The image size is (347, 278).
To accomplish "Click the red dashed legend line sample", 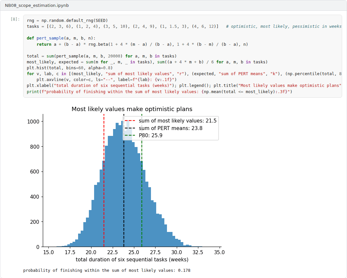I will 130,121.
